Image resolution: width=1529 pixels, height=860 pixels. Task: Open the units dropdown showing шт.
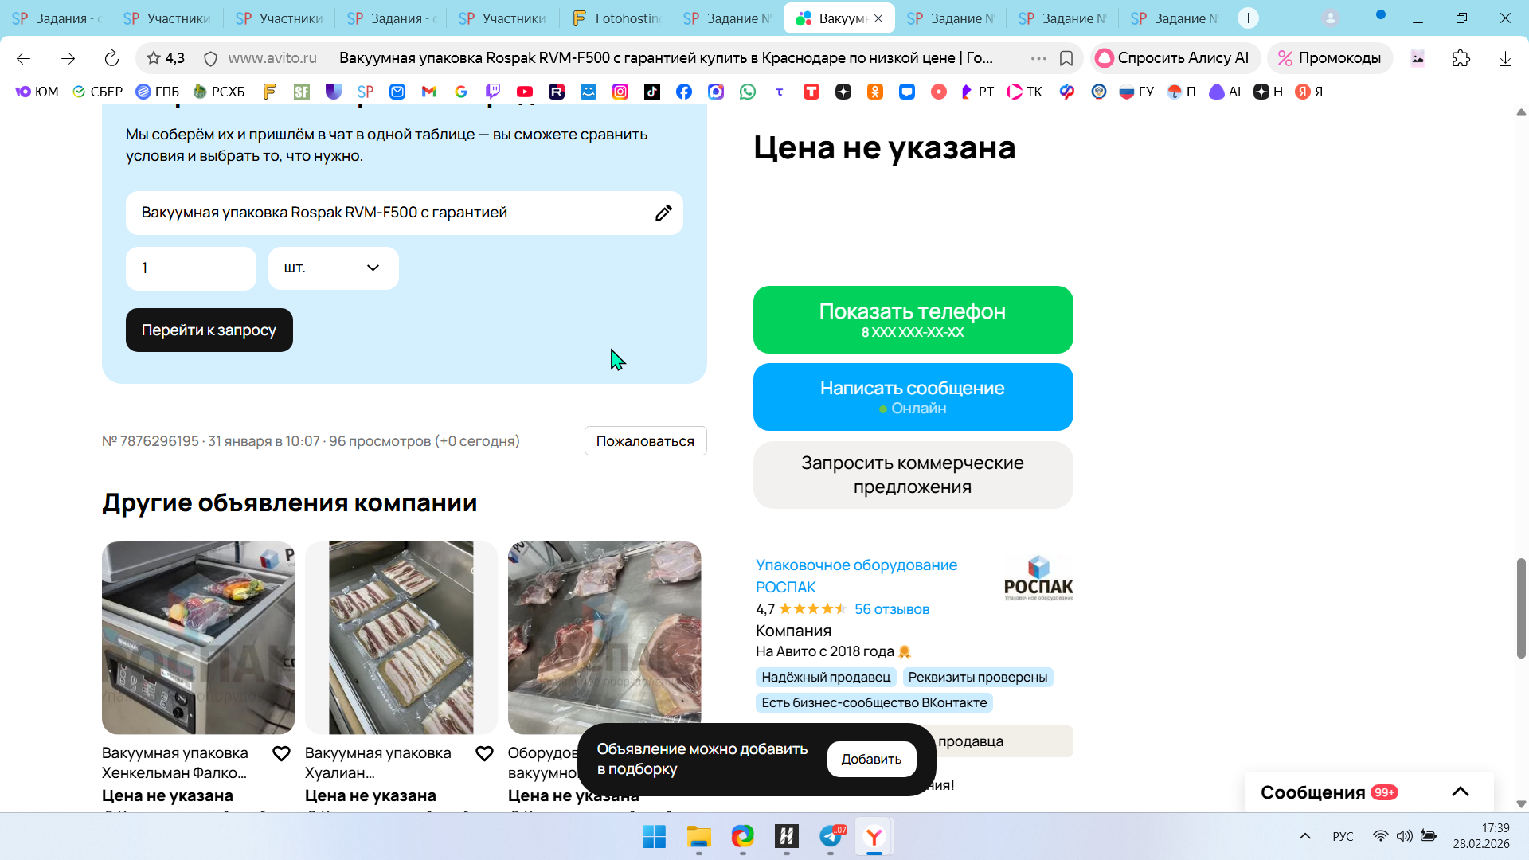pyautogui.click(x=333, y=268)
